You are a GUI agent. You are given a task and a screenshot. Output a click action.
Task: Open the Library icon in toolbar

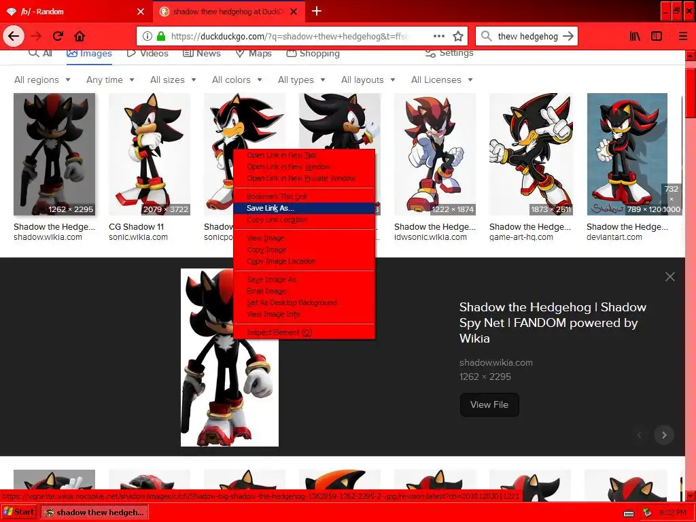point(636,36)
